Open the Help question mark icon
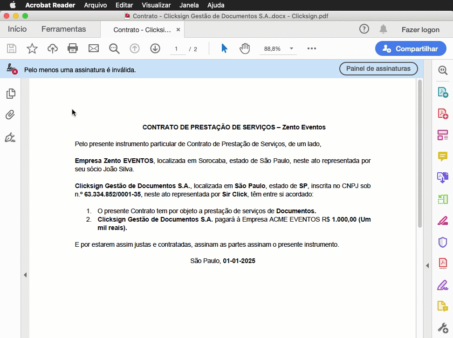Image resolution: width=453 pixels, height=338 pixels. [364, 29]
